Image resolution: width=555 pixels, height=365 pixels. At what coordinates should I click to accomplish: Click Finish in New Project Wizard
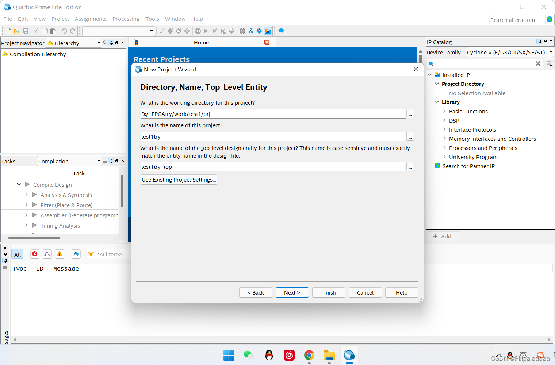coord(329,292)
